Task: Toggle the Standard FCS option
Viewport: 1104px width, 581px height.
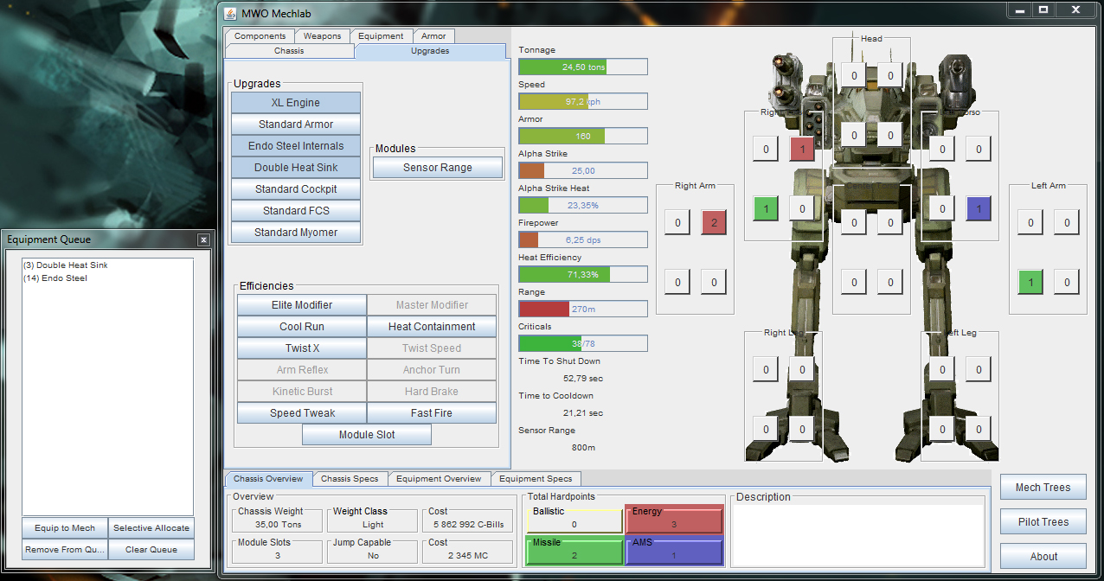Action: [x=296, y=211]
